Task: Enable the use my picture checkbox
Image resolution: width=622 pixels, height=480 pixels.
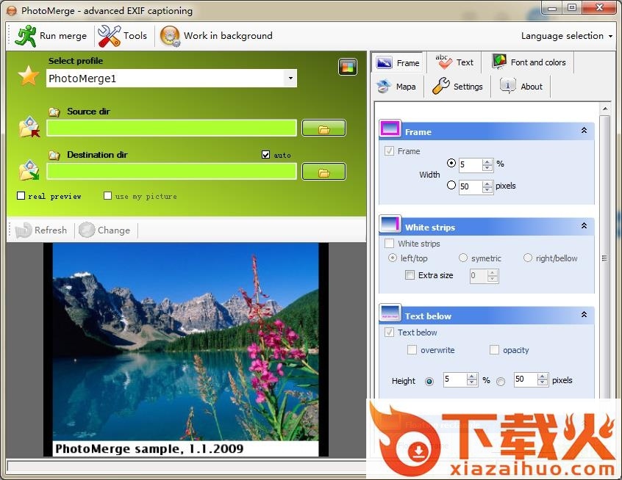Action: [107, 196]
